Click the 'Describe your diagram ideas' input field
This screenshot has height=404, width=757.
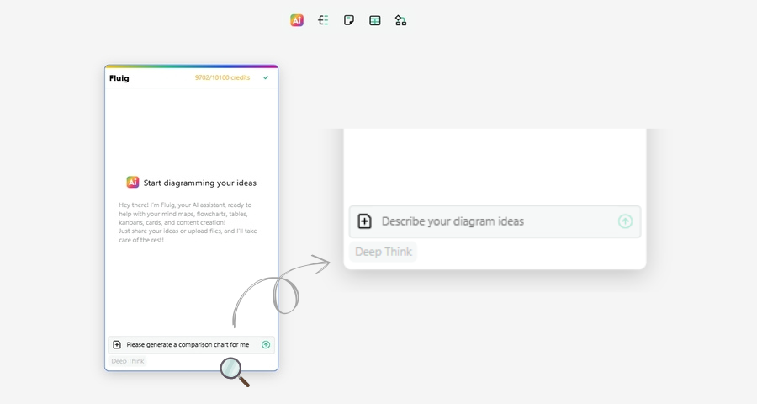coord(495,221)
